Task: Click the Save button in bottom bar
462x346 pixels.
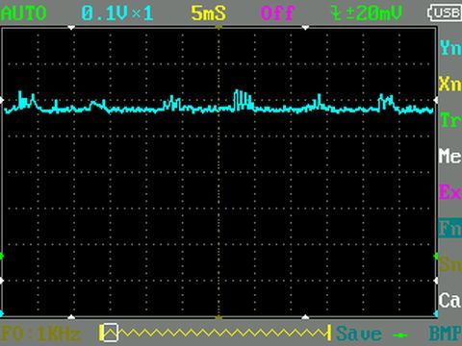Action: (x=359, y=334)
